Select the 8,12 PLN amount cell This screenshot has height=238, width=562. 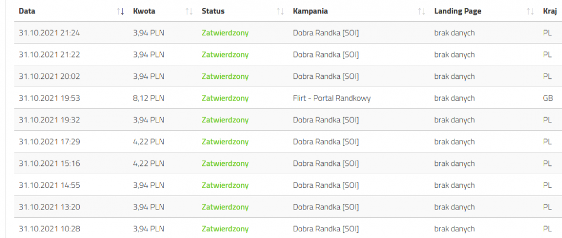(149, 98)
